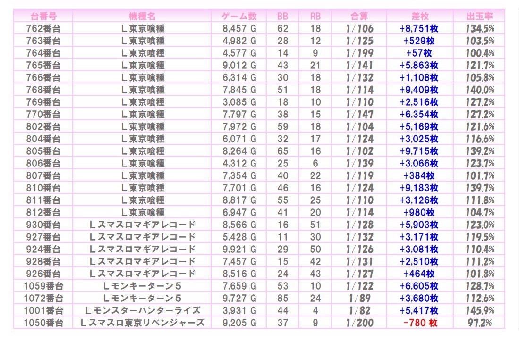519x341 pixels.
Task: Select the 145.9% payout rate cell
Action: click(480, 311)
